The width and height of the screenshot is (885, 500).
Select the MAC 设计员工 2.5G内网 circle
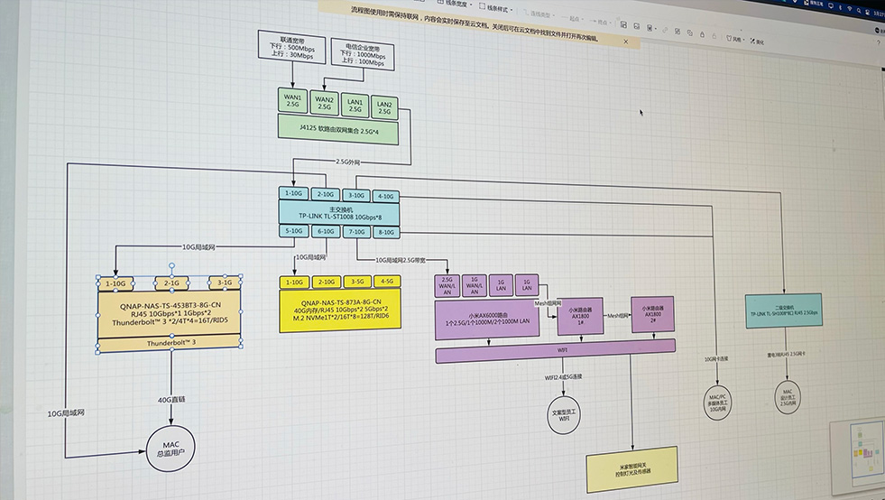point(788,397)
